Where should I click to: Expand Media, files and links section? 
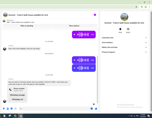(x=124, y=47)
